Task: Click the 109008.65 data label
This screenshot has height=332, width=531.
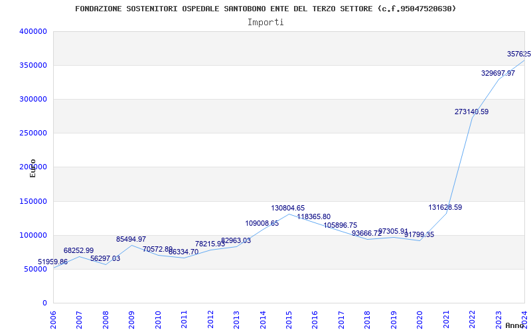Action: coord(262,223)
